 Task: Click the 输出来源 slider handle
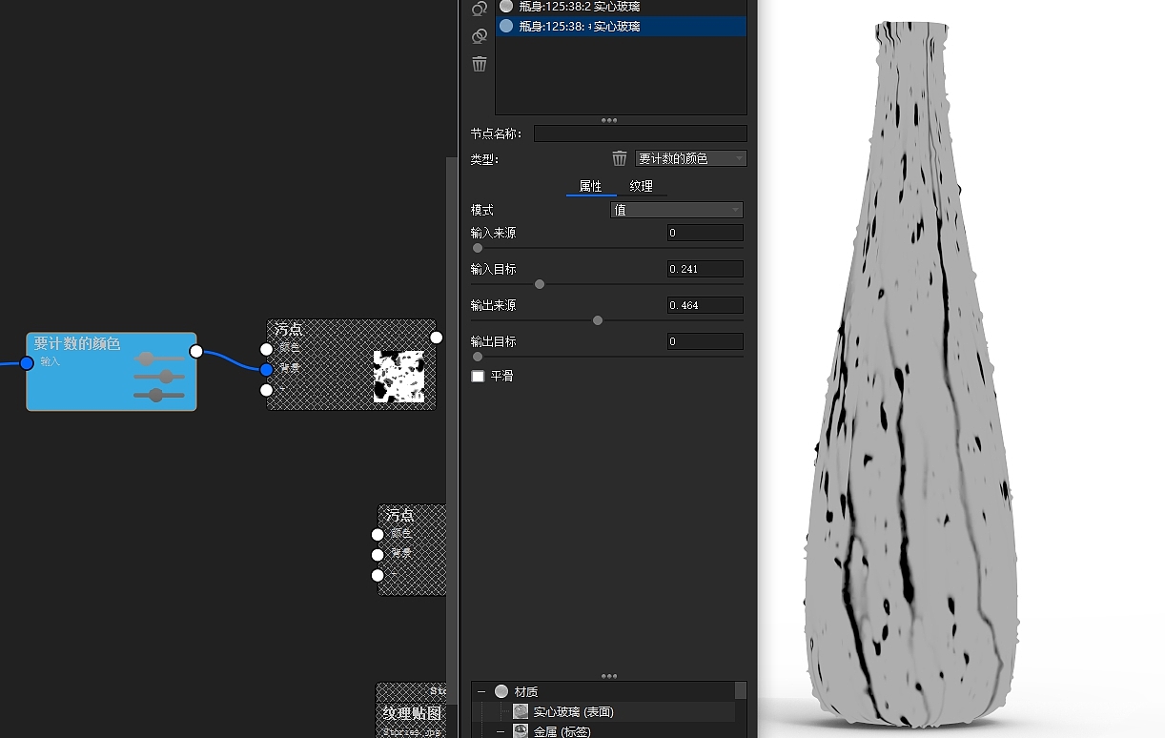tap(598, 320)
